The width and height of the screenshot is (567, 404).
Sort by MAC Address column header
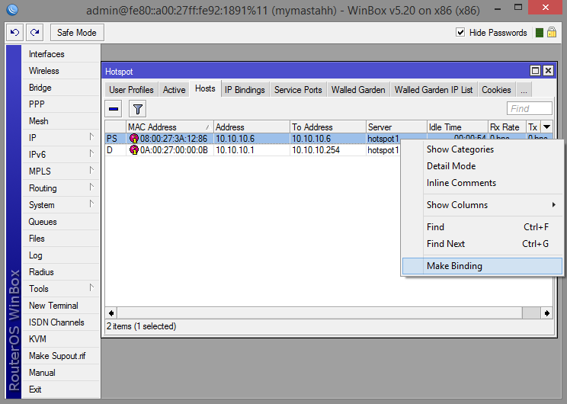(x=170, y=127)
